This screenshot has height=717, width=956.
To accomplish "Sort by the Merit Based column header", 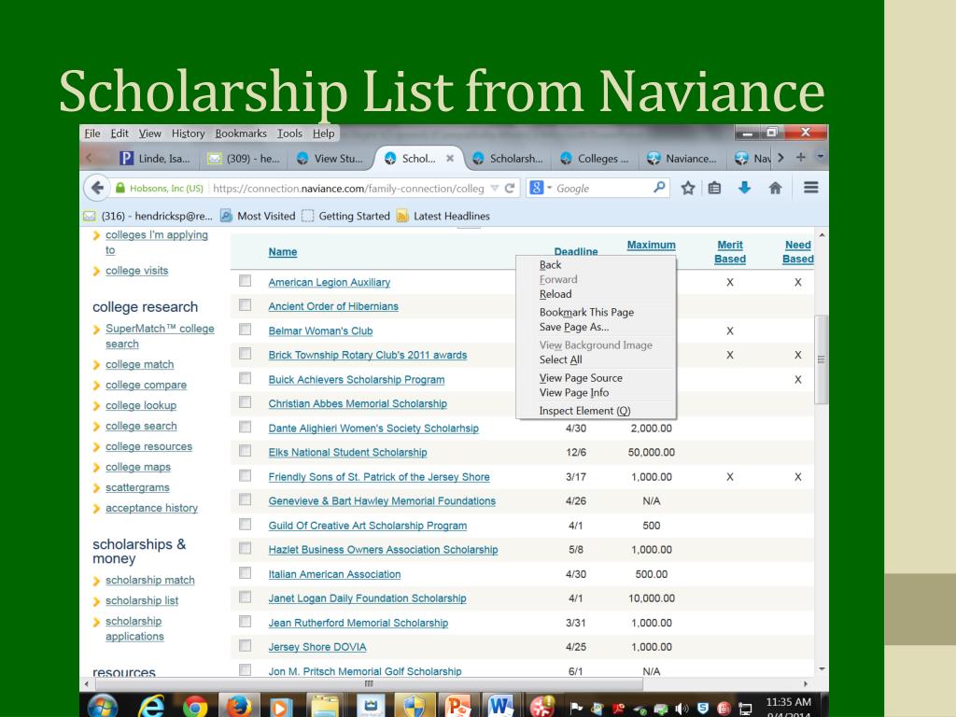I will point(730,252).
